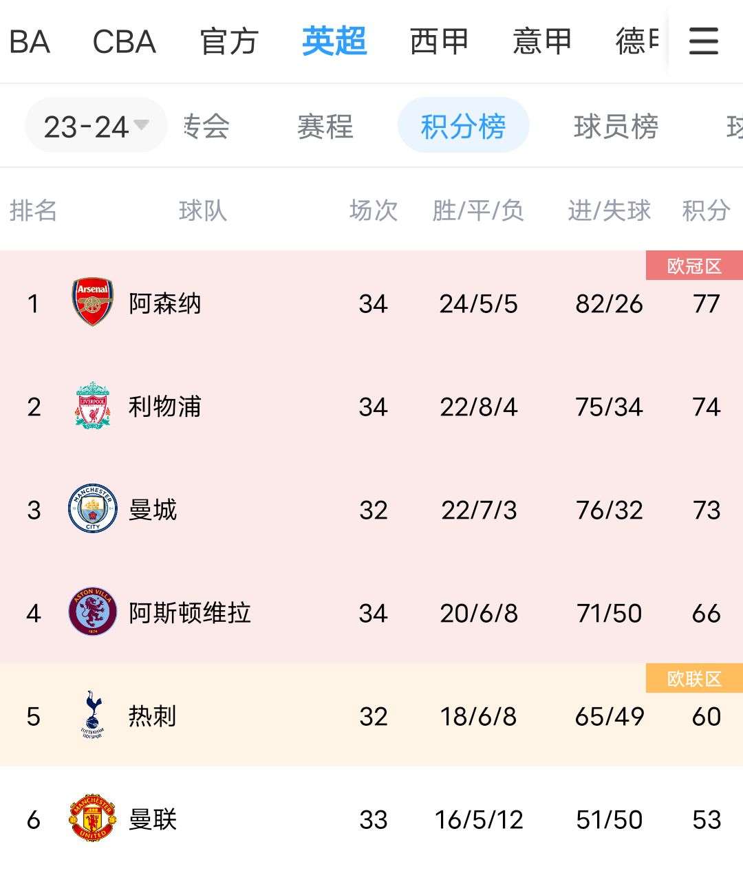
Task: Switch to the CBA tab
Action: click(125, 41)
